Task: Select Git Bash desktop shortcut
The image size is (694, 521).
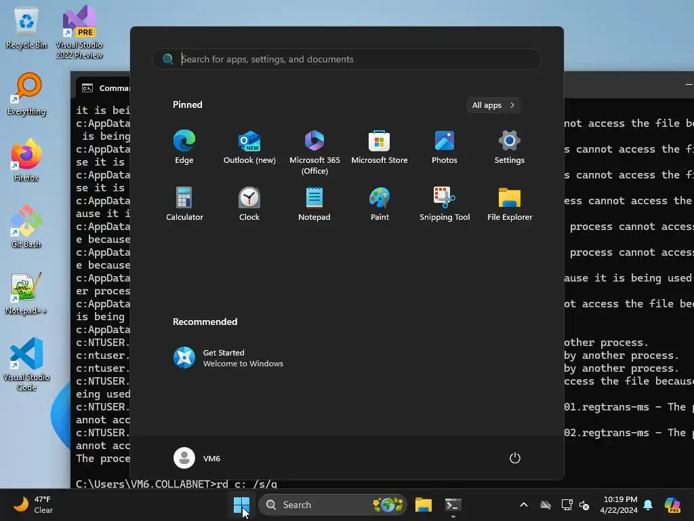Action: pos(26,227)
